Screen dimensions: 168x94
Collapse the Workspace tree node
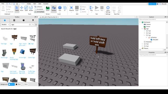coord(140,22)
